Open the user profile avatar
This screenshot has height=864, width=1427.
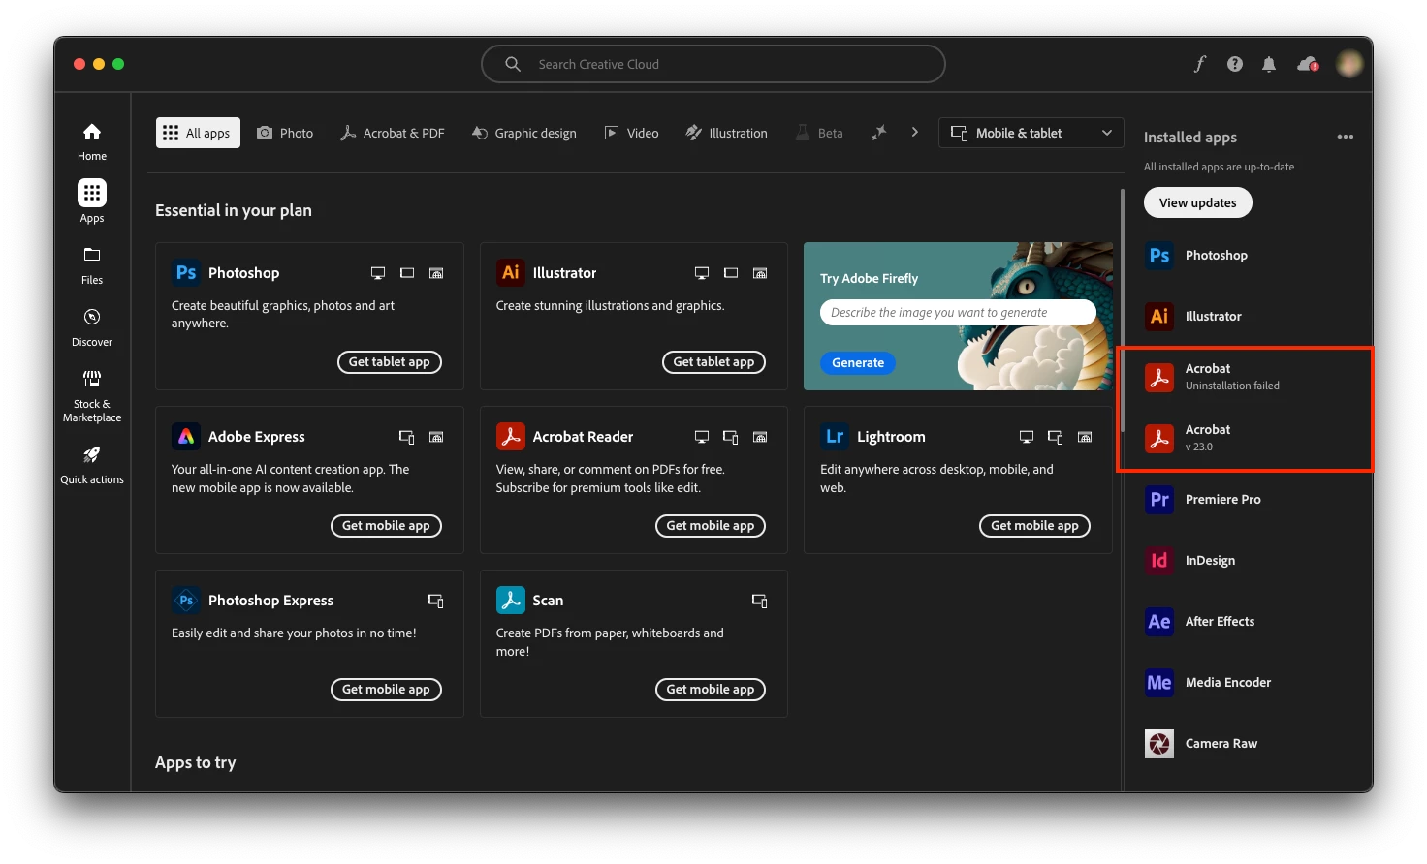[1349, 64]
